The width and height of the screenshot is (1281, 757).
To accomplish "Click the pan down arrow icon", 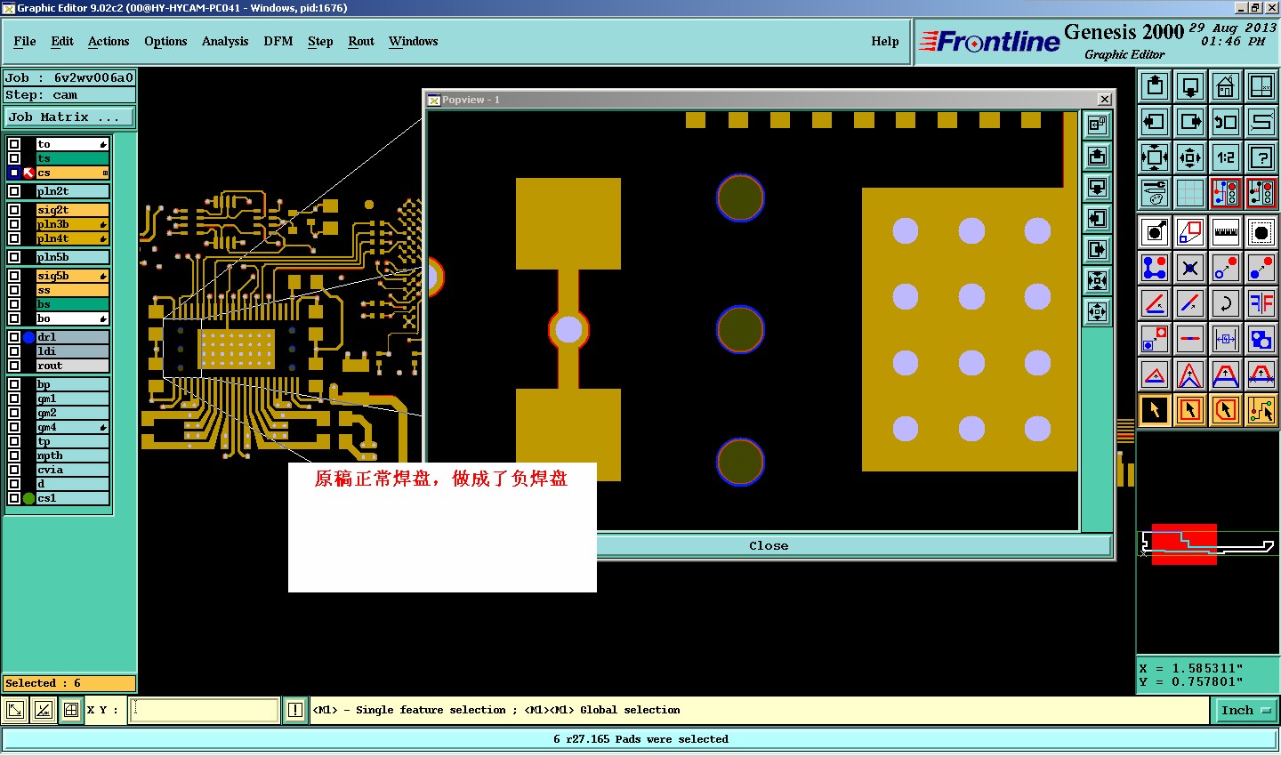I will (x=1190, y=86).
